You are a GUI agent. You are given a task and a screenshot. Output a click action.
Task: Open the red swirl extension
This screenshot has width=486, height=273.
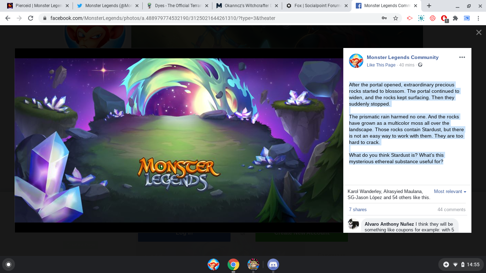433,18
